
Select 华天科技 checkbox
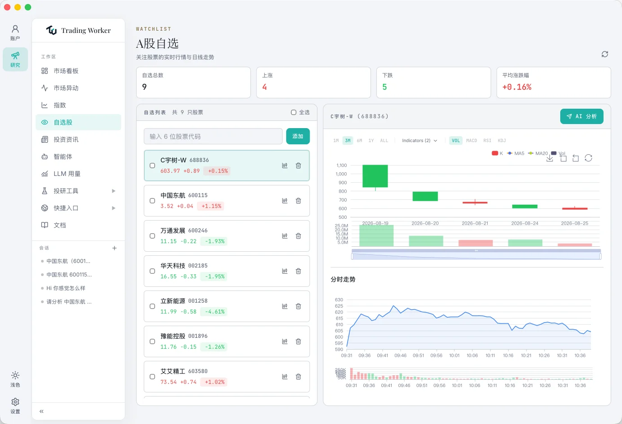coord(152,271)
